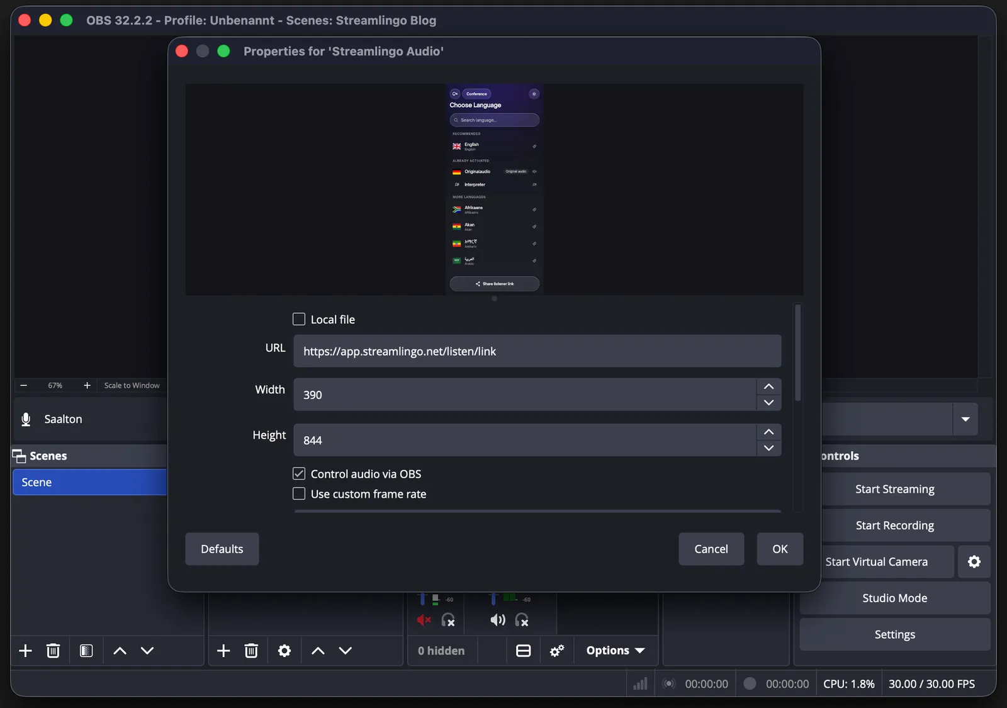The height and width of the screenshot is (708, 1007).
Task: Toggle monitoring headphone beside the red muted speaker
Action: coord(448,620)
